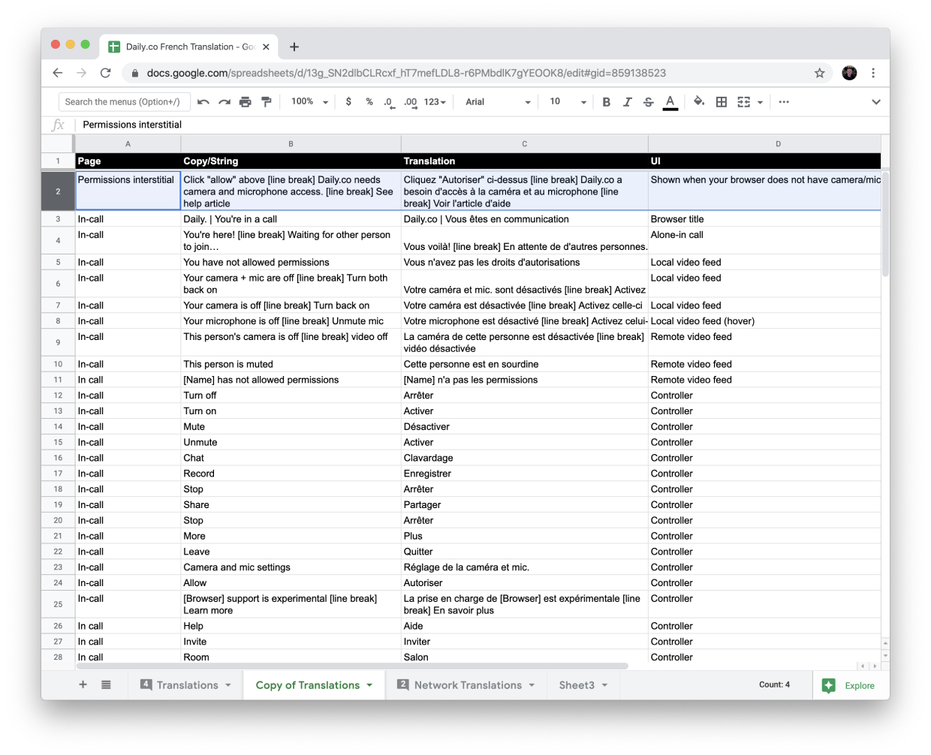Open Network Translations tab dropdown arrow
The image size is (931, 755).
point(532,685)
